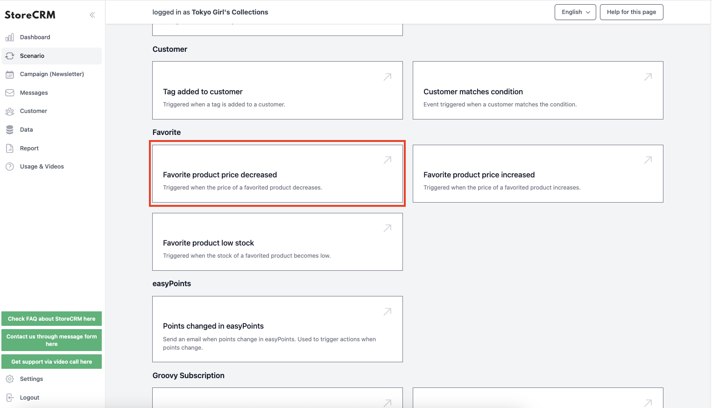Choose Favorite product price decreased trigger title

[220, 175]
